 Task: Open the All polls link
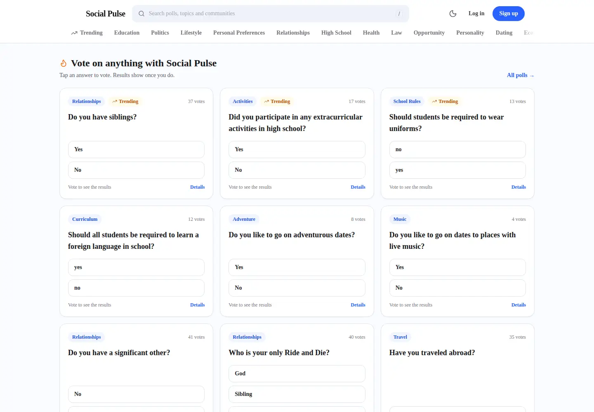click(520, 75)
